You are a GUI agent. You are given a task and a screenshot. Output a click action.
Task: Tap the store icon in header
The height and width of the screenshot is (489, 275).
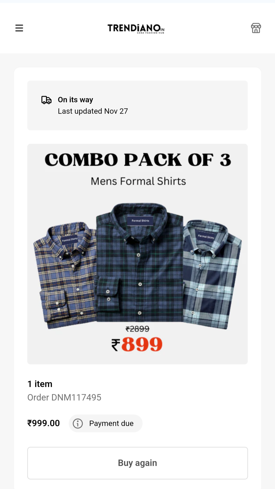coord(256,28)
